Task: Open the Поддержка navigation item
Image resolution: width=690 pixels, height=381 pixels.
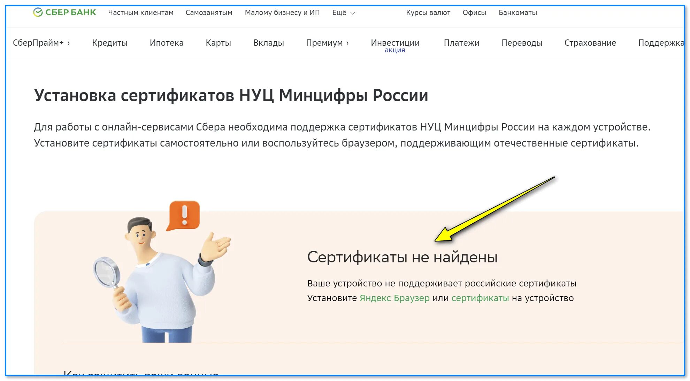Action: click(661, 43)
